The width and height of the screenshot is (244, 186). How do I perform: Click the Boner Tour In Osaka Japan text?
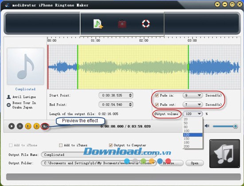pos(24,105)
